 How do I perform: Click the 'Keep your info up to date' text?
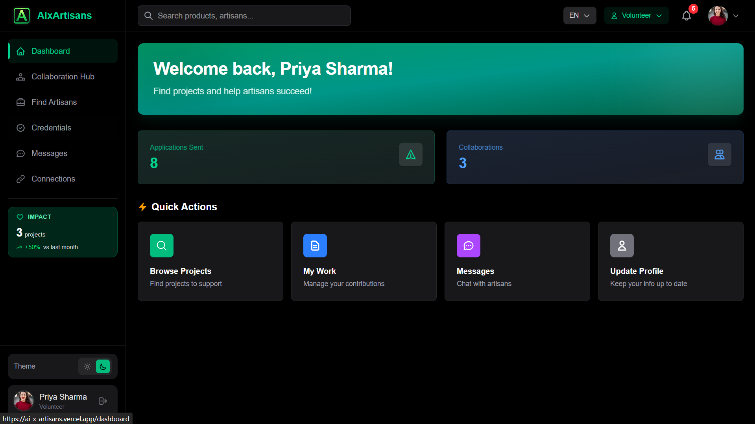pyautogui.click(x=648, y=284)
